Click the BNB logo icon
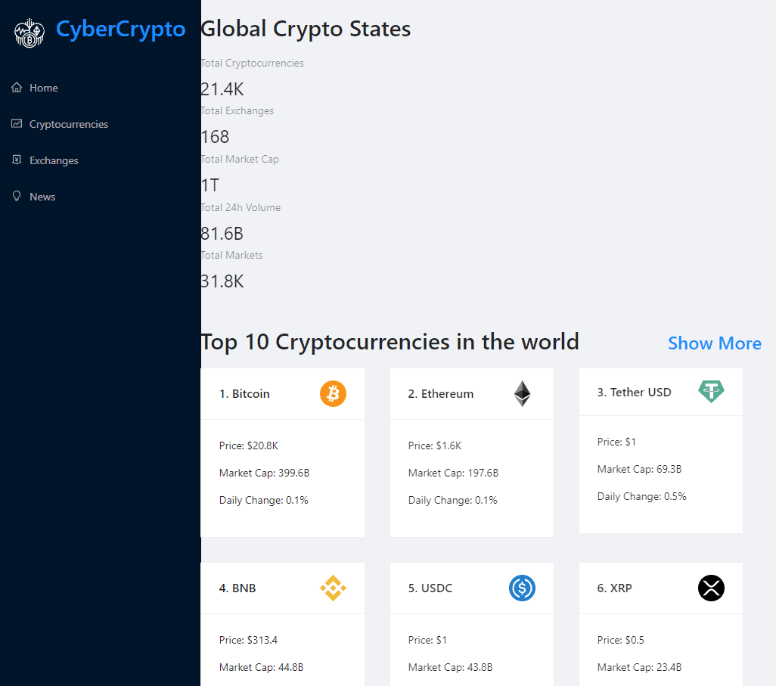 (x=333, y=588)
